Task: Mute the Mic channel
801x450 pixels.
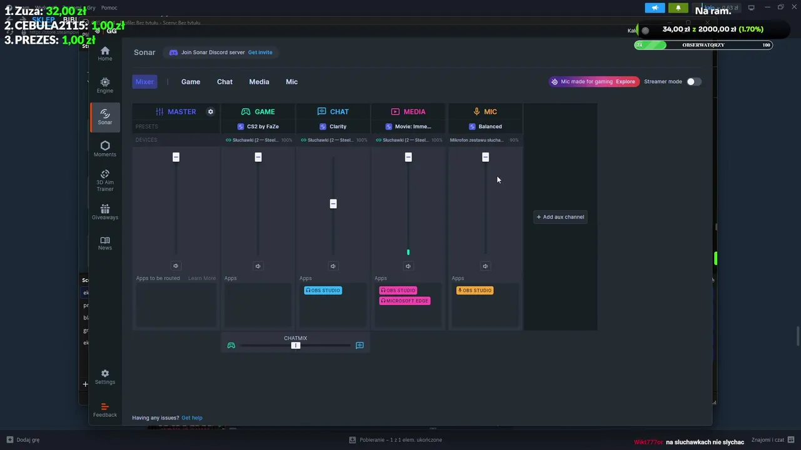Action: [x=485, y=266]
